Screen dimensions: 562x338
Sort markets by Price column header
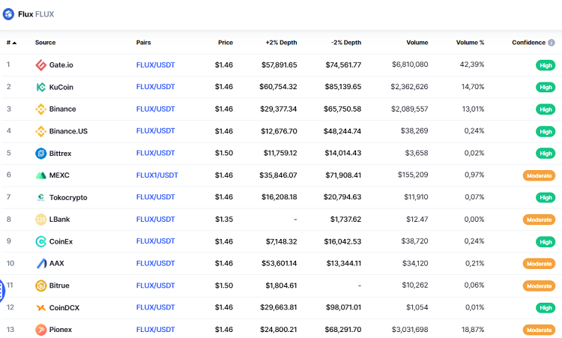pos(225,43)
